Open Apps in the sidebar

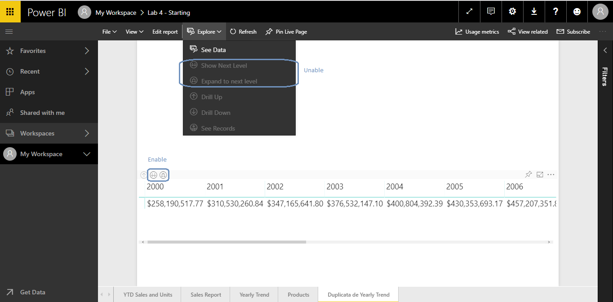tap(49, 92)
